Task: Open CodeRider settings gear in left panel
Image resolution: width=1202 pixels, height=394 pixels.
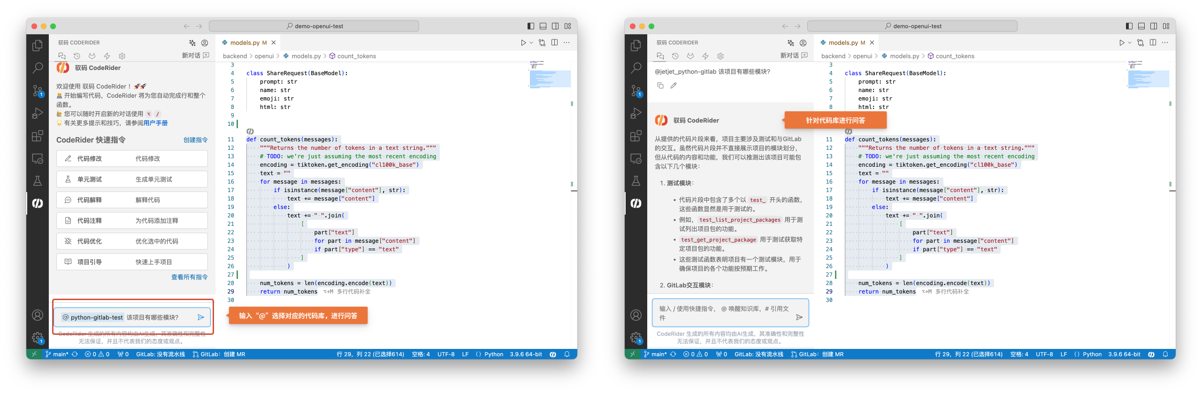Action: [122, 56]
